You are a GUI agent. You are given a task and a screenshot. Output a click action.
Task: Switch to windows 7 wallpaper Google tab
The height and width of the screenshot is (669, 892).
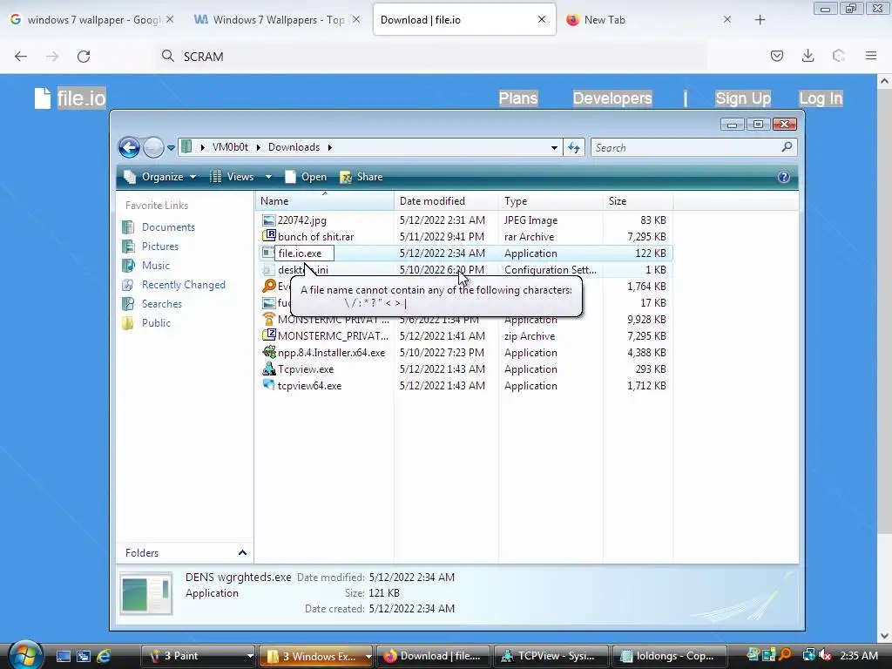[x=91, y=20]
